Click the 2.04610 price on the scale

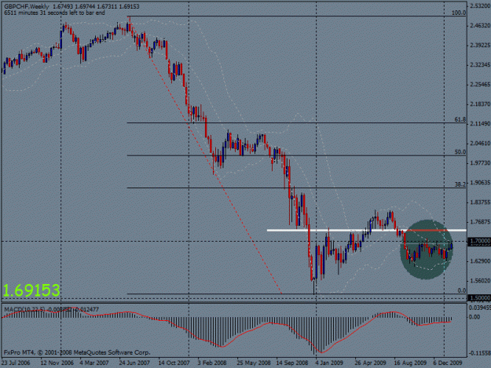[480, 143]
